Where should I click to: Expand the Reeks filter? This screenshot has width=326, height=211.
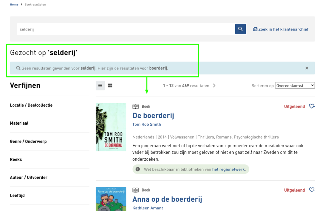coord(16,159)
